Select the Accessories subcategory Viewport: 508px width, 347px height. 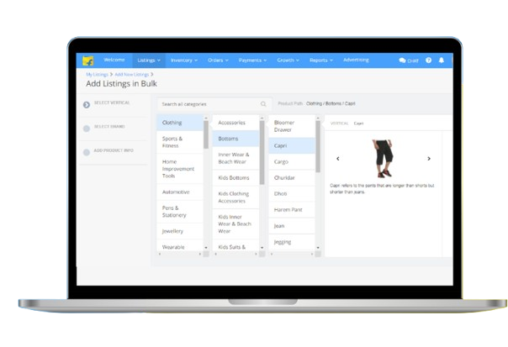click(235, 123)
